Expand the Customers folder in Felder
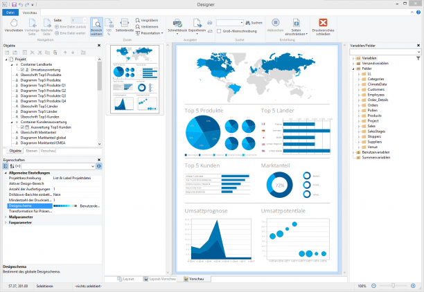 point(359,89)
